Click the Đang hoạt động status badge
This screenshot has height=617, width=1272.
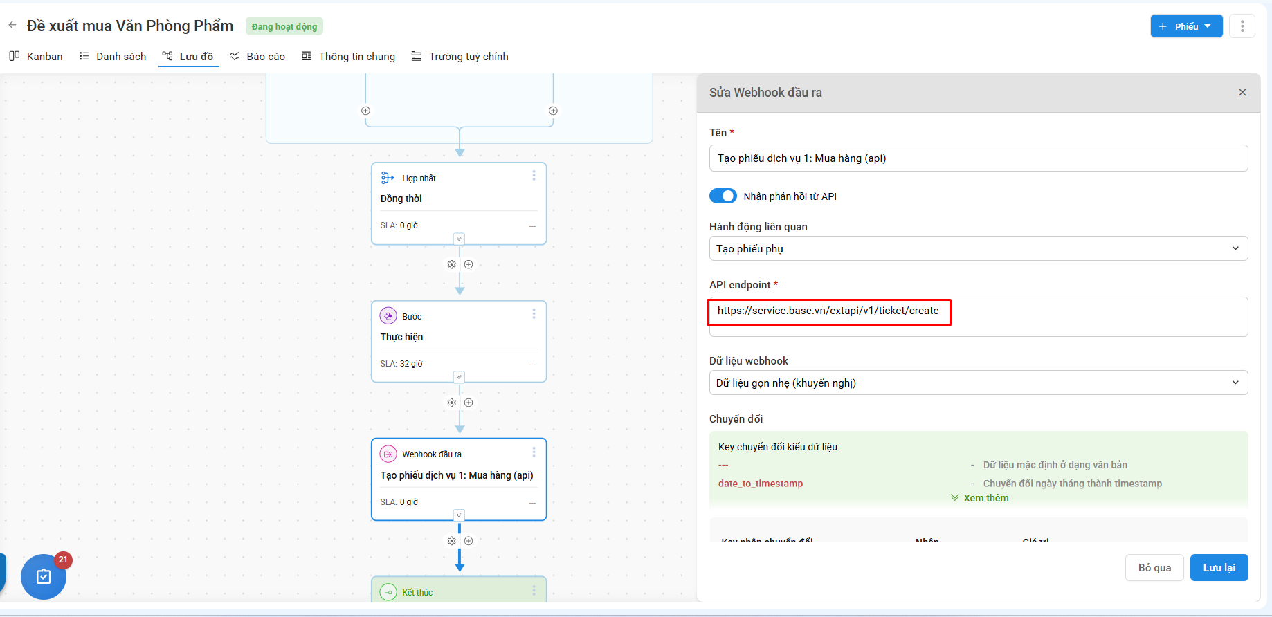click(x=284, y=26)
